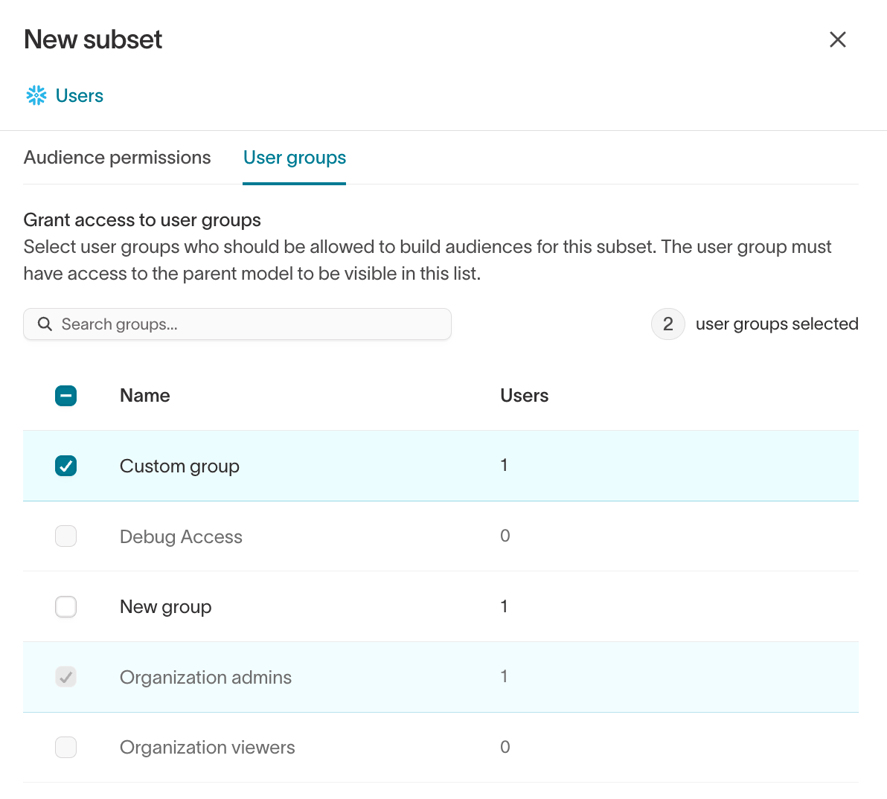Select the Organization admins row name
The image size is (887, 799).
(x=206, y=677)
